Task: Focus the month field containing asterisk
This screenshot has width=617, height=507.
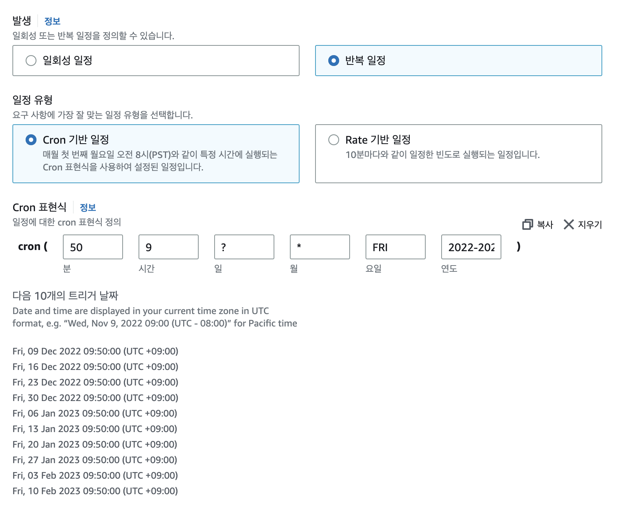Action: click(x=320, y=247)
